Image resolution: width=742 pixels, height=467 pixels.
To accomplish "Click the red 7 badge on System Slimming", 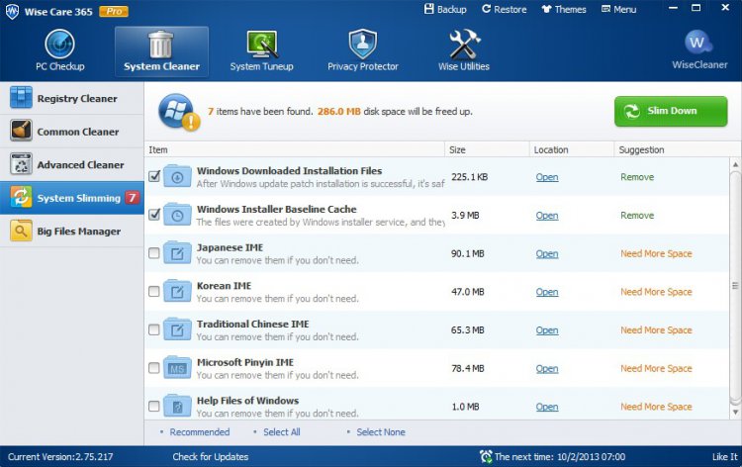I will click(x=133, y=198).
